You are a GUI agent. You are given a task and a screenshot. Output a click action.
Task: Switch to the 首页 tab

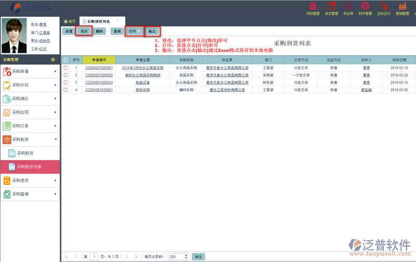[x=69, y=21]
